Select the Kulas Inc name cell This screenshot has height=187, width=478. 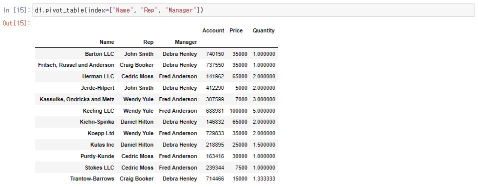[x=102, y=145]
